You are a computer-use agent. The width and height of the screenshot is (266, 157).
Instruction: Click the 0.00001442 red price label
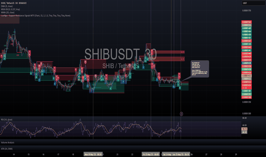247,47
